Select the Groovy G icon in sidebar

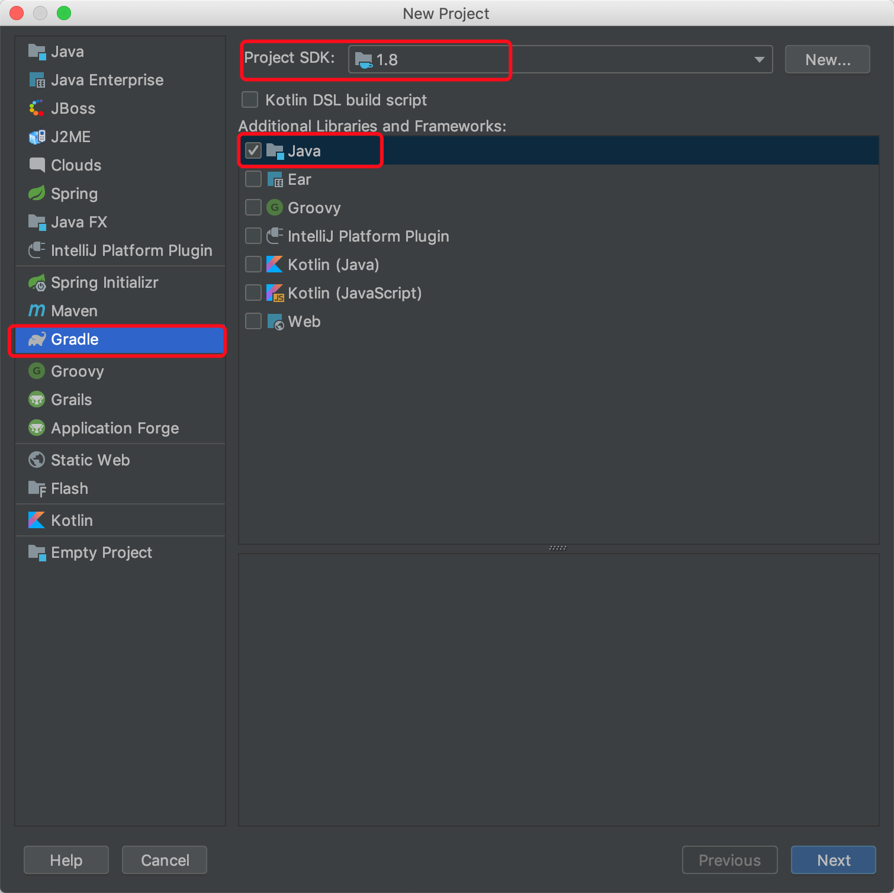37,371
